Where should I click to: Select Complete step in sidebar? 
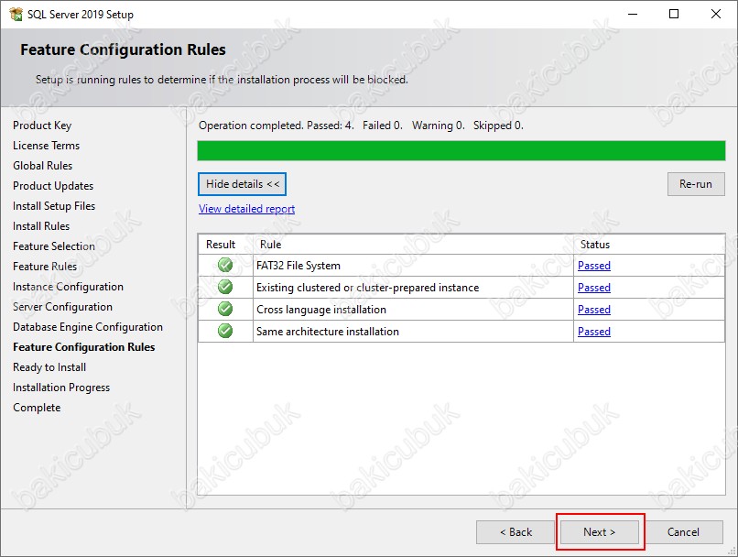pyautogui.click(x=37, y=408)
